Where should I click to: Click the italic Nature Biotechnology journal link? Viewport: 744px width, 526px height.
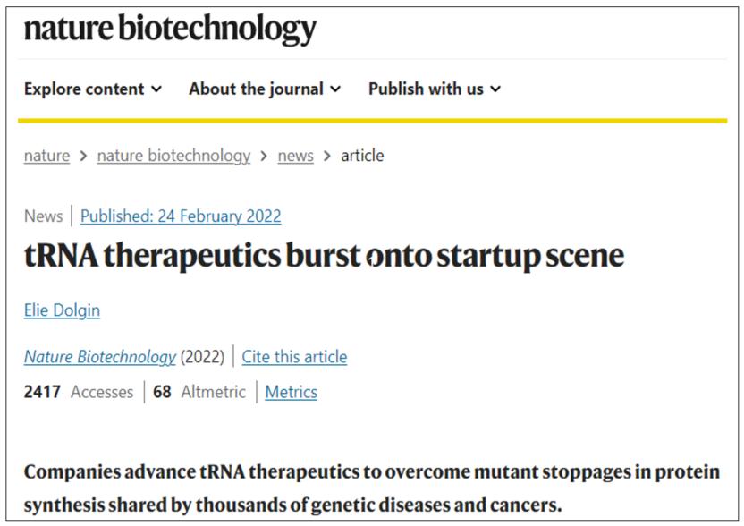click(99, 357)
